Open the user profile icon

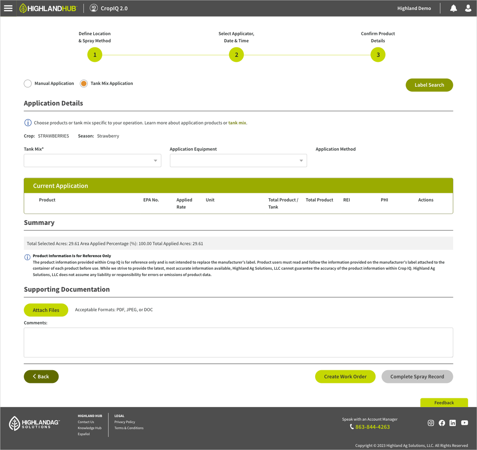468,8
